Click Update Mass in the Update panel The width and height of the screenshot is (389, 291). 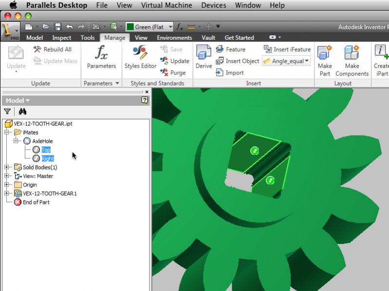(55, 61)
